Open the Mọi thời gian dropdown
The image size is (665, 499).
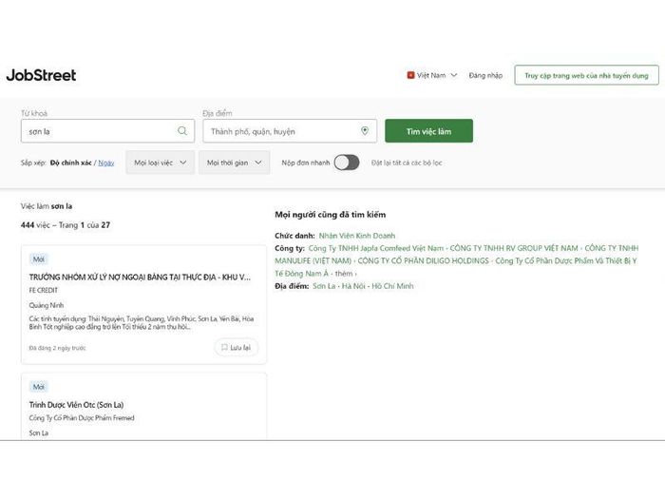click(234, 163)
